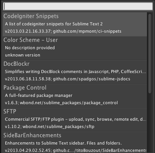Screen dimensions: 155x153
Task: Click 'unknown version' line
Action: click(23, 55)
